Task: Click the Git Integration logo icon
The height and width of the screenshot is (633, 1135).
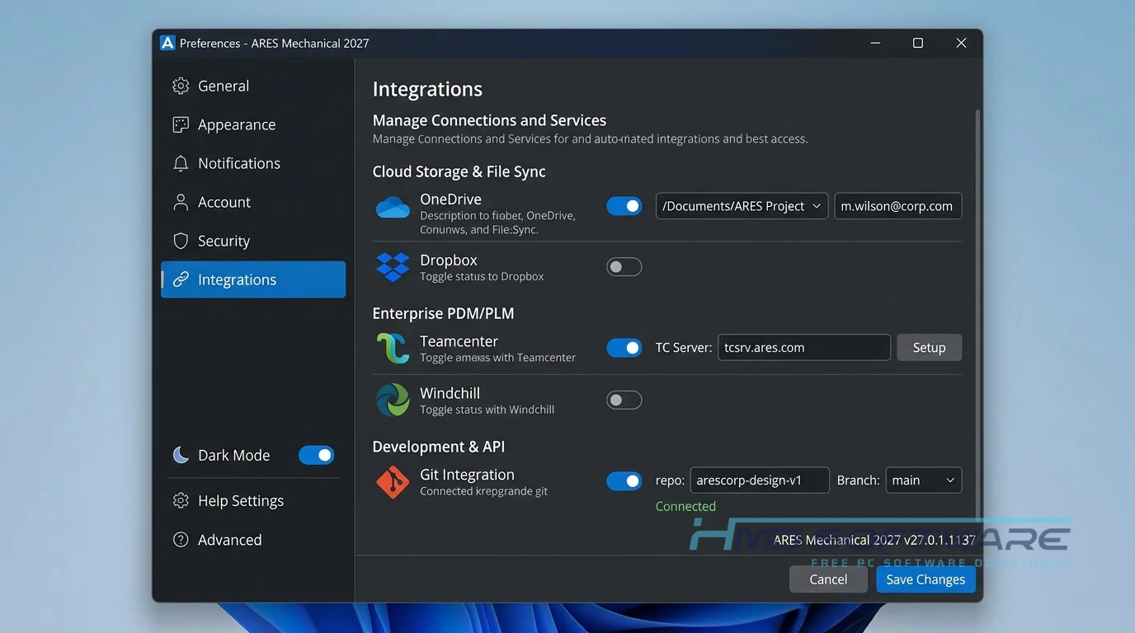Action: pyautogui.click(x=393, y=482)
